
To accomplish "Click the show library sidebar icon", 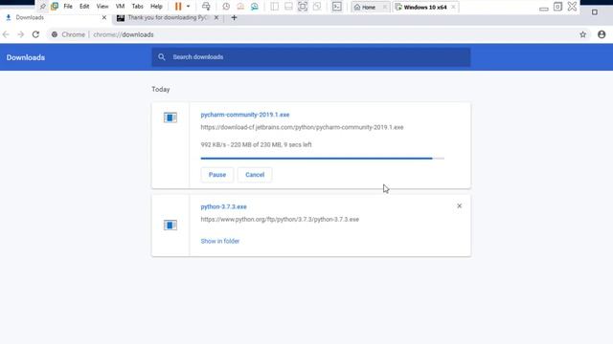I will click(275, 7).
